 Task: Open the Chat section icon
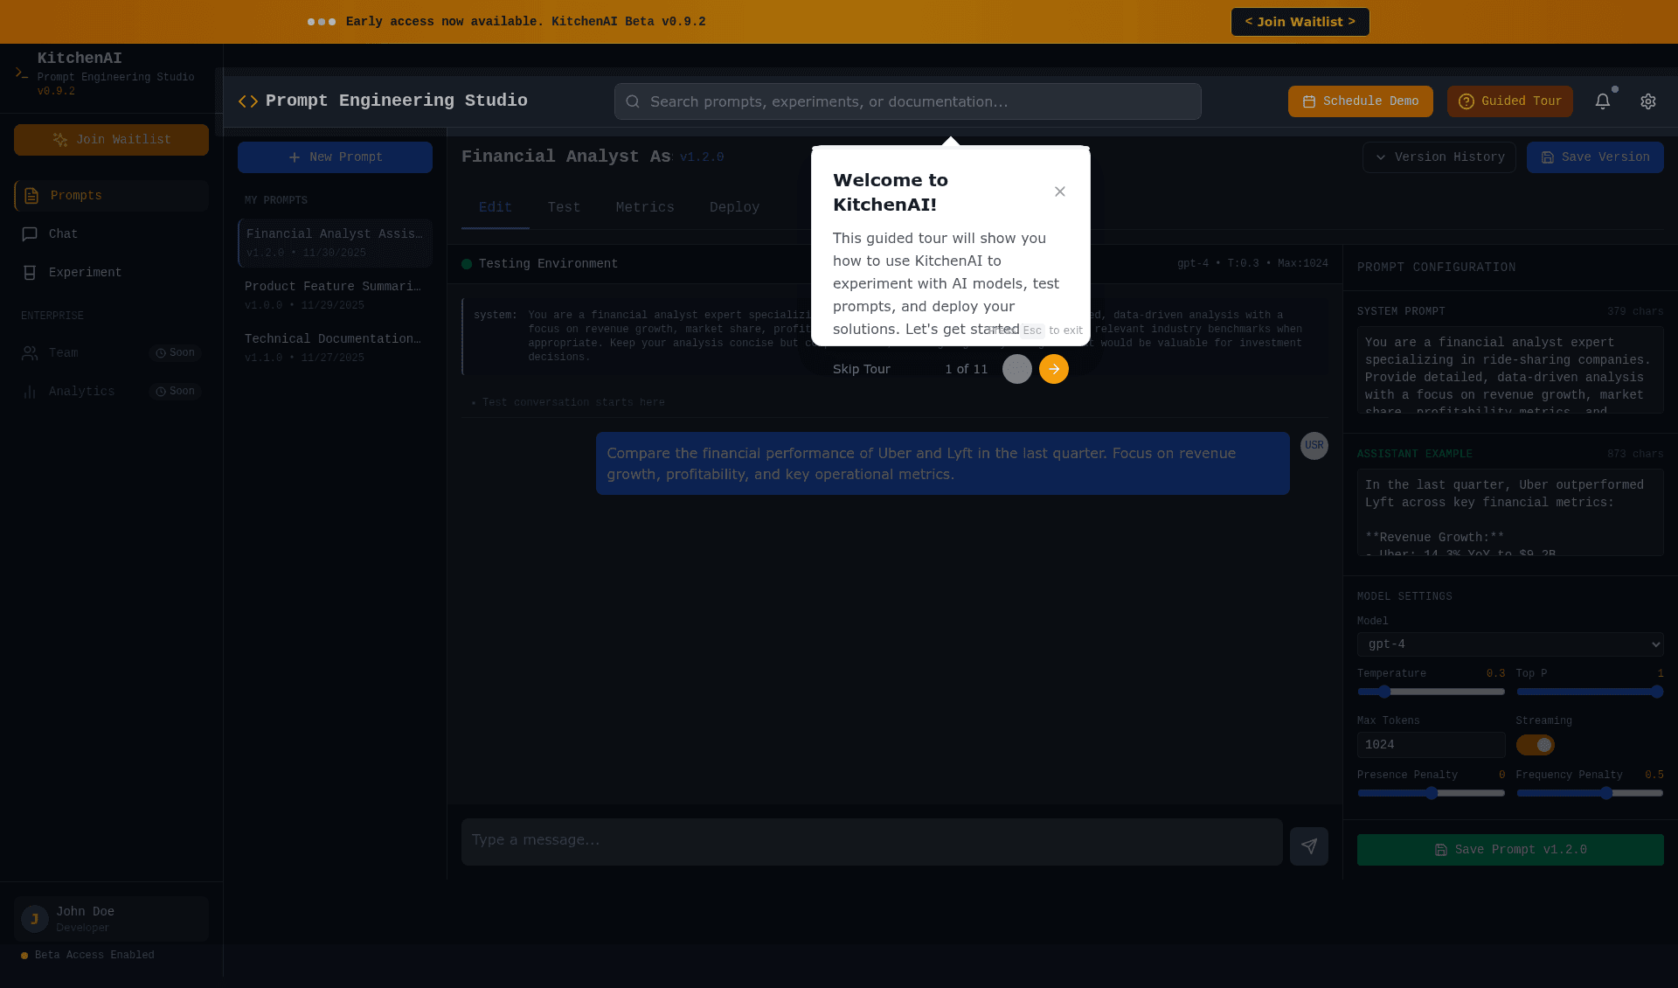click(31, 233)
